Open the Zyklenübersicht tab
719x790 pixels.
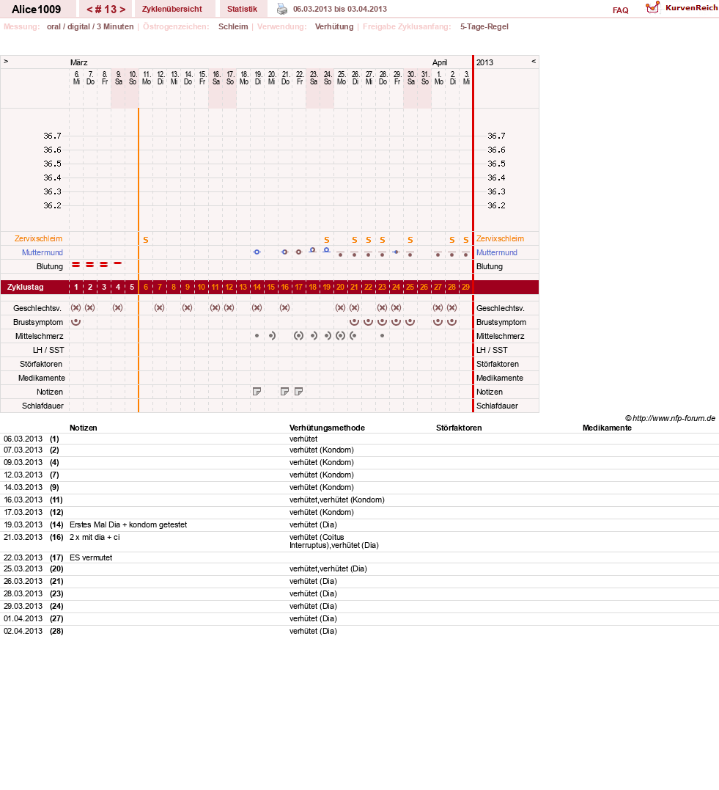click(x=172, y=9)
